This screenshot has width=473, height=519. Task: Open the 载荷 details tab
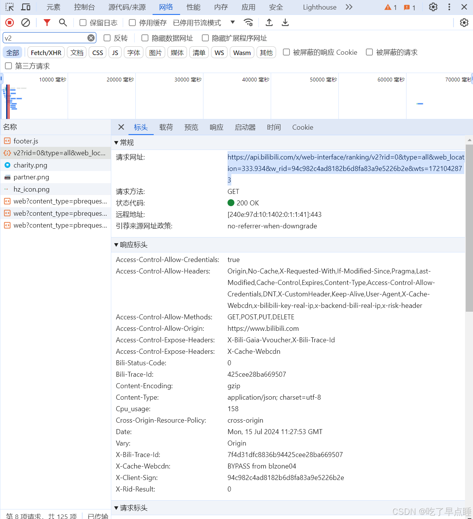(x=166, y=127)
